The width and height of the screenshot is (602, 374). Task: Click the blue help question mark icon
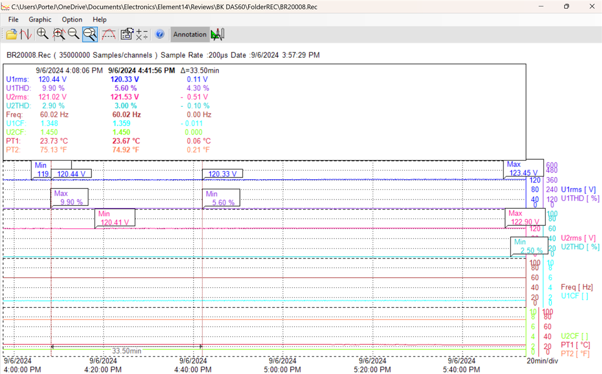pyautogui.click(x=160, y=34)
